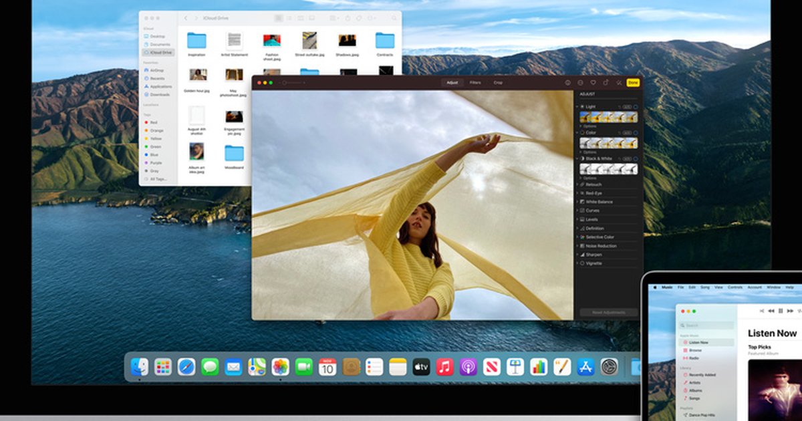Click the zoom slider in Photos title bar

click(293, 83)
